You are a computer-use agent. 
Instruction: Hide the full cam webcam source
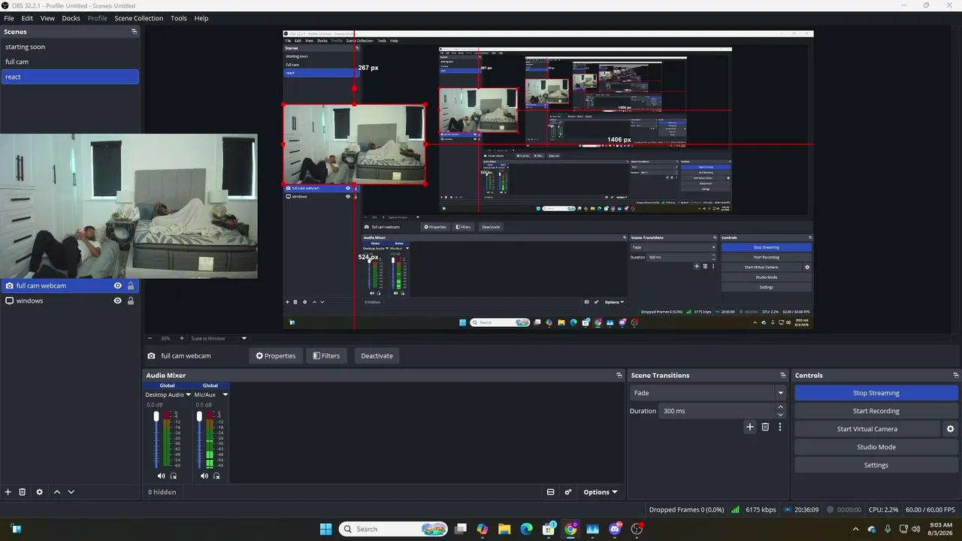tap(117, 286)
